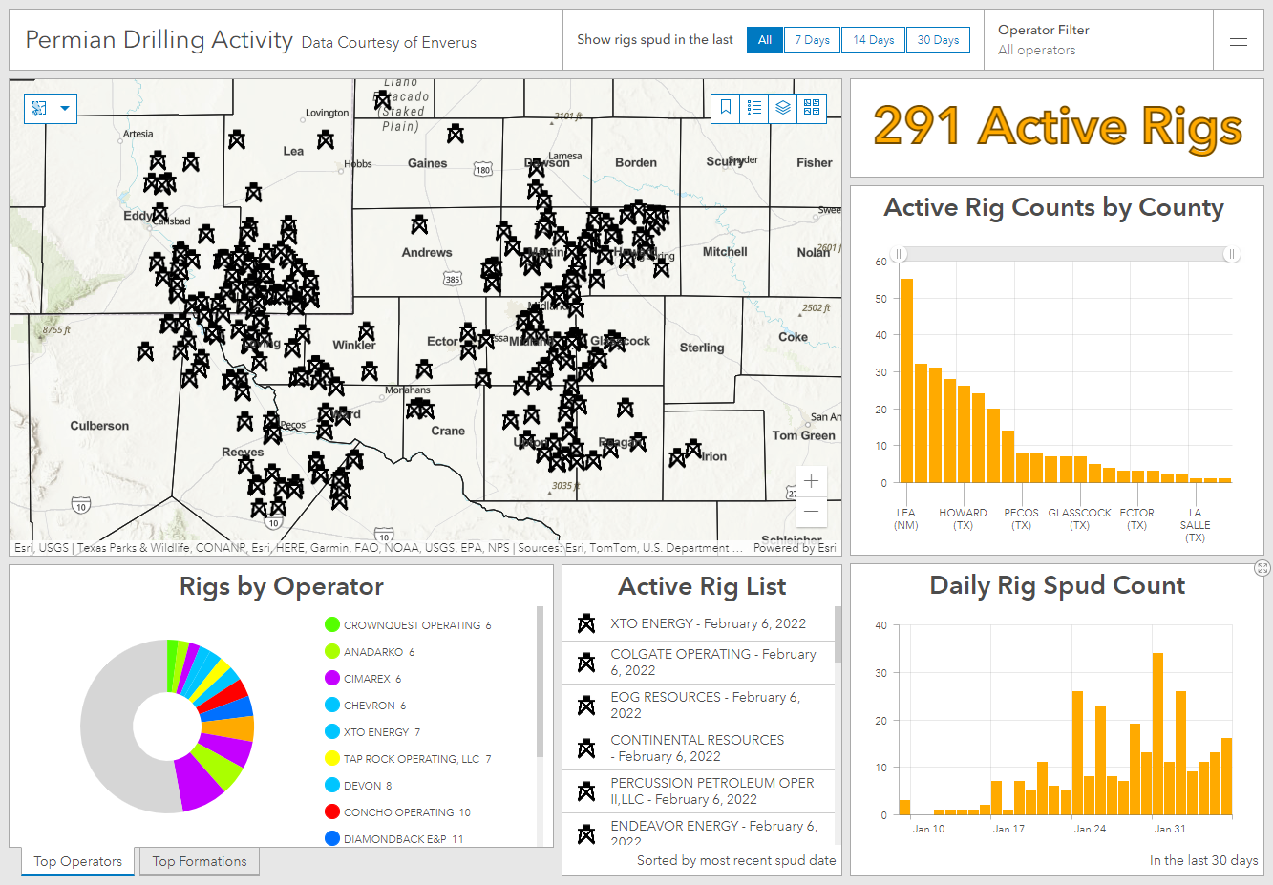Filter rigs spud in last 14 Days
The image size is (1273, 885).
(873, 40)
